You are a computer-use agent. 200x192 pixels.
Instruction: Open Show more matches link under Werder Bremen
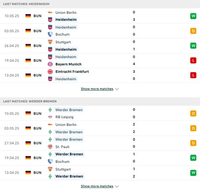[x=97, y=186]
